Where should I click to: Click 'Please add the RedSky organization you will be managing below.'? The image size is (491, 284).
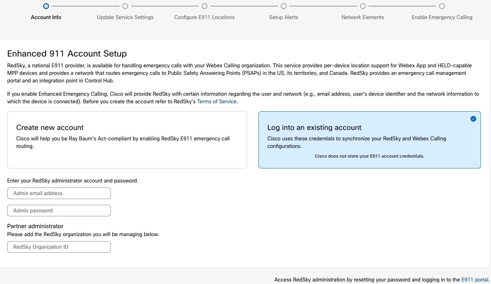pos(83,234)
